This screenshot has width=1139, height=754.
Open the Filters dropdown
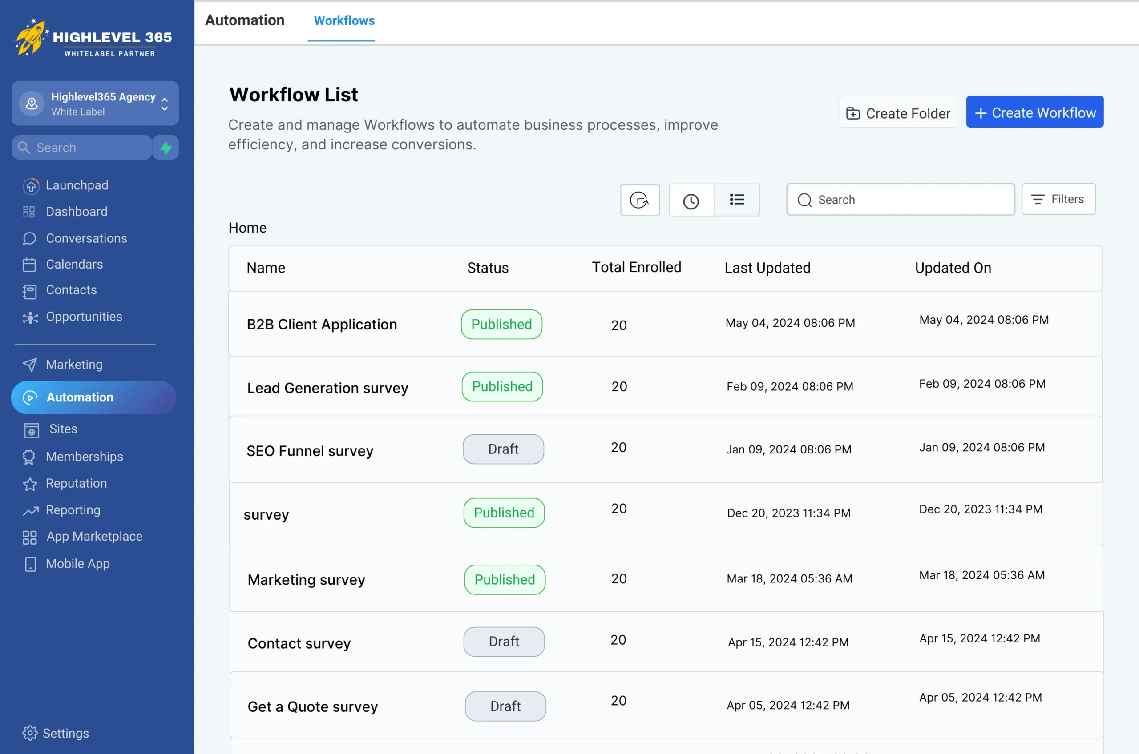tap(1058, 199)
